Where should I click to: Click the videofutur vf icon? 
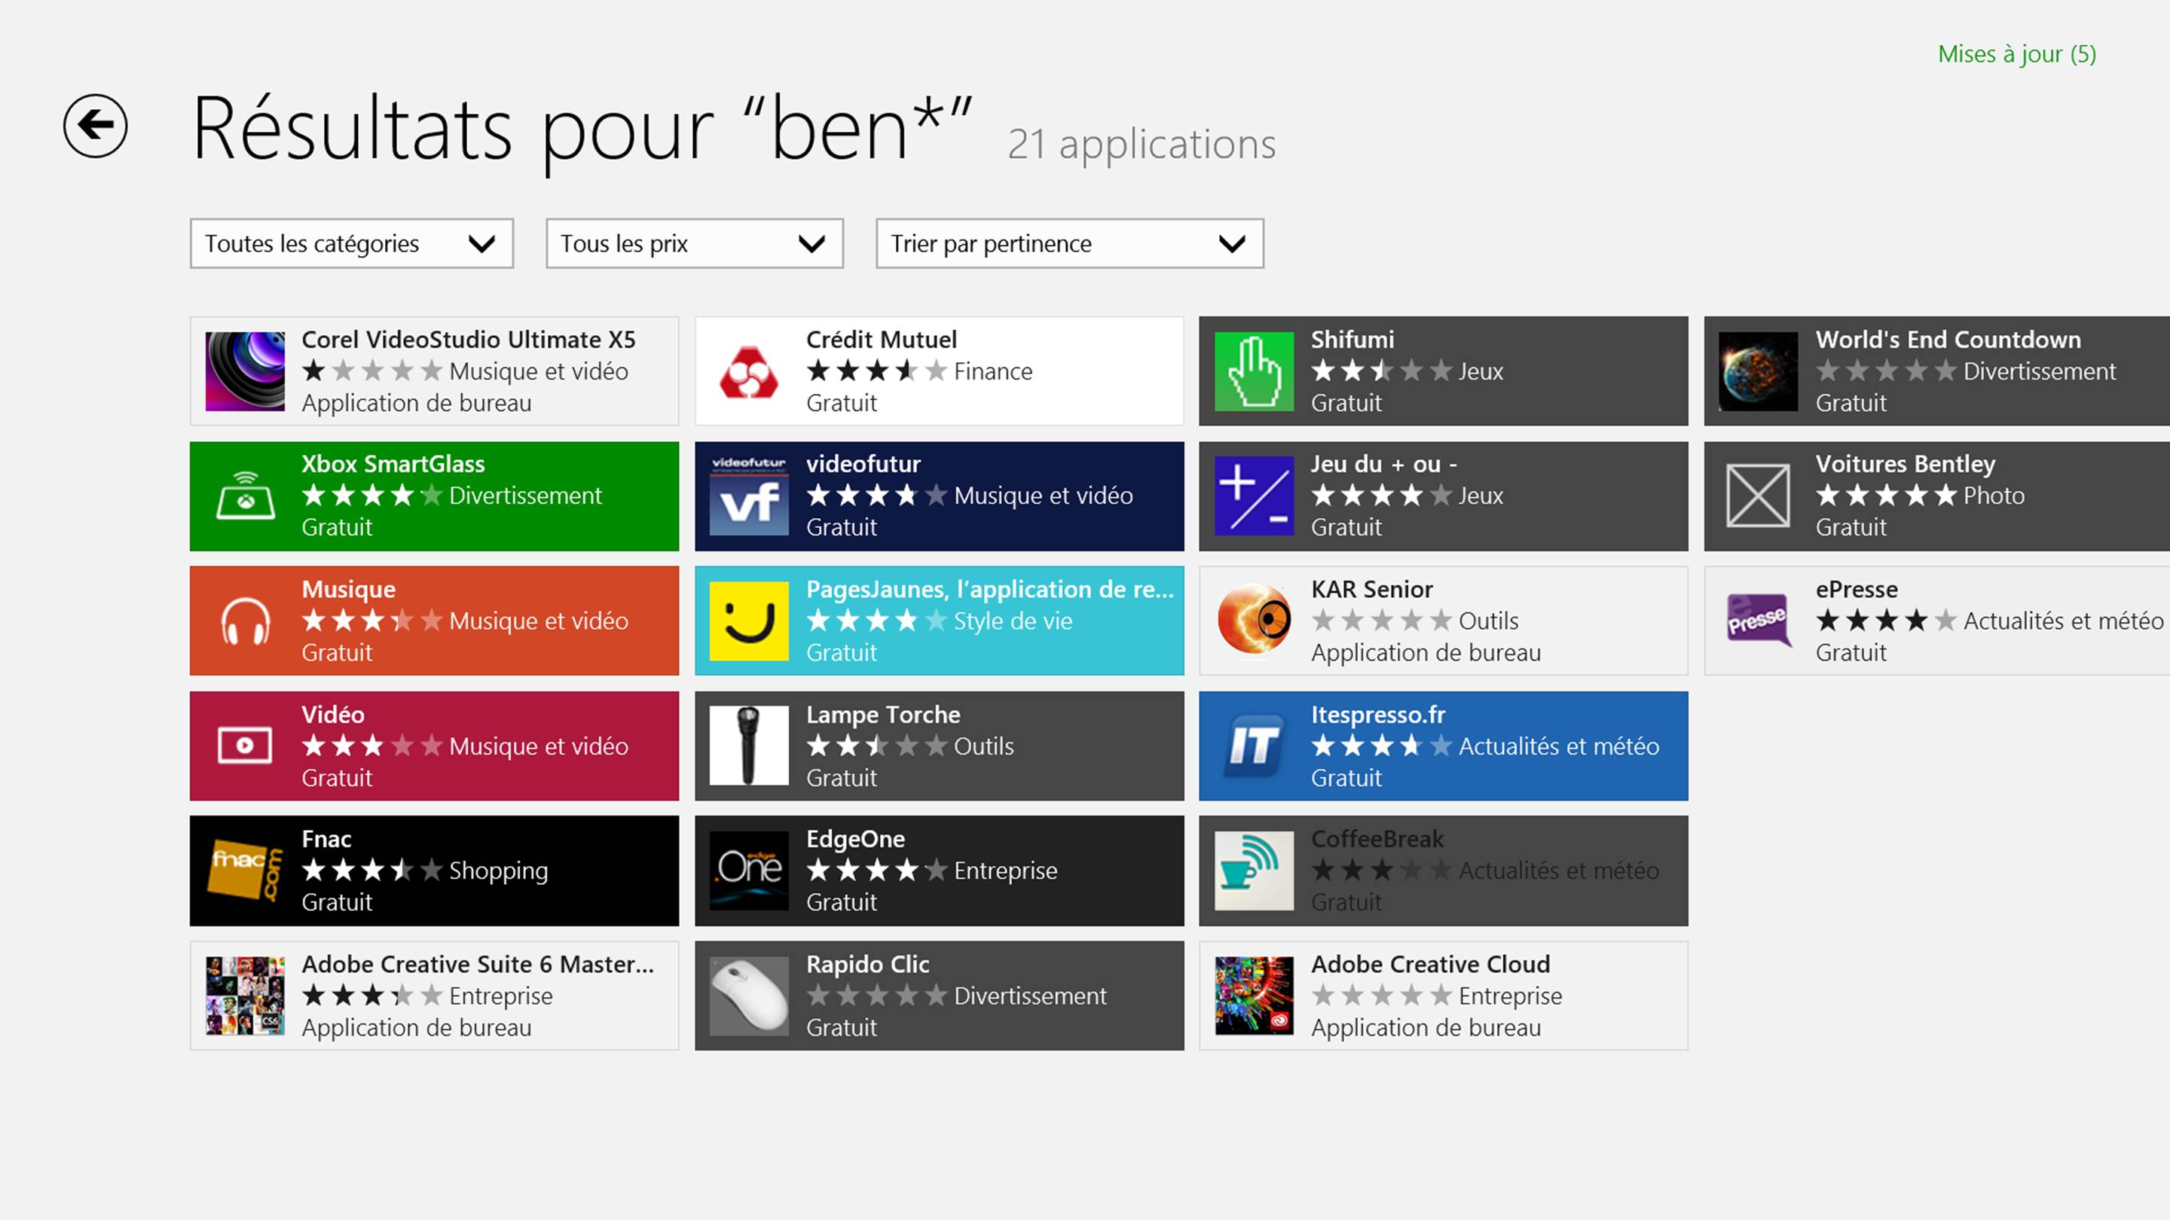click(x=749, y=496)
